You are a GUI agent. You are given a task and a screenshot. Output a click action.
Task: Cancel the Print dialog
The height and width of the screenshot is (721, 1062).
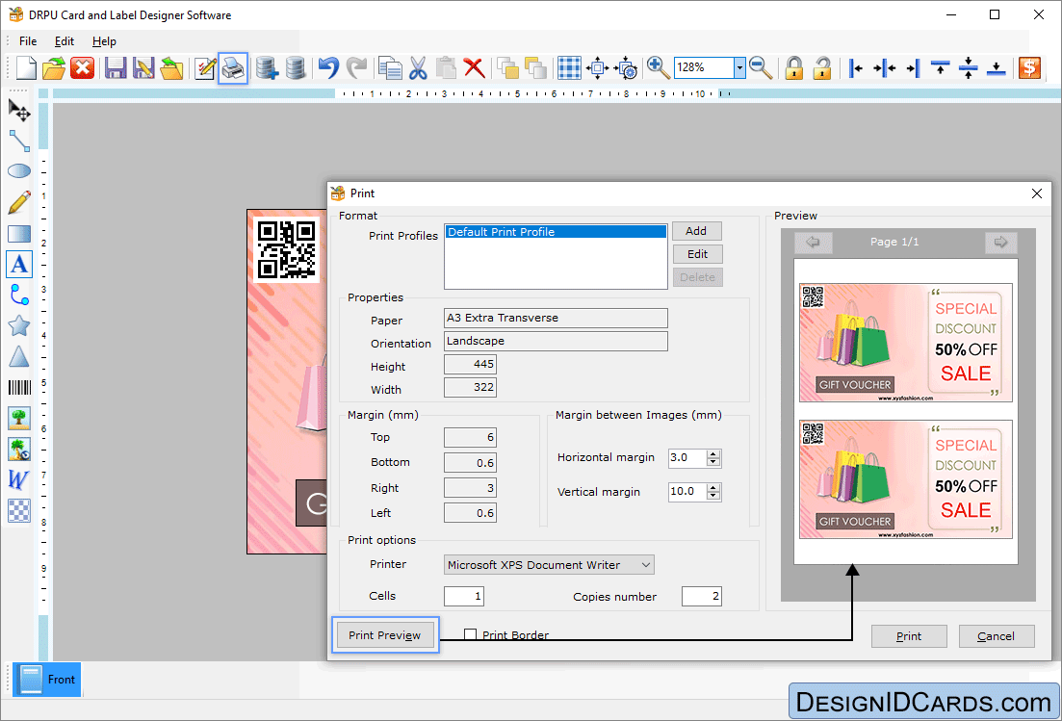pos(997,636)
